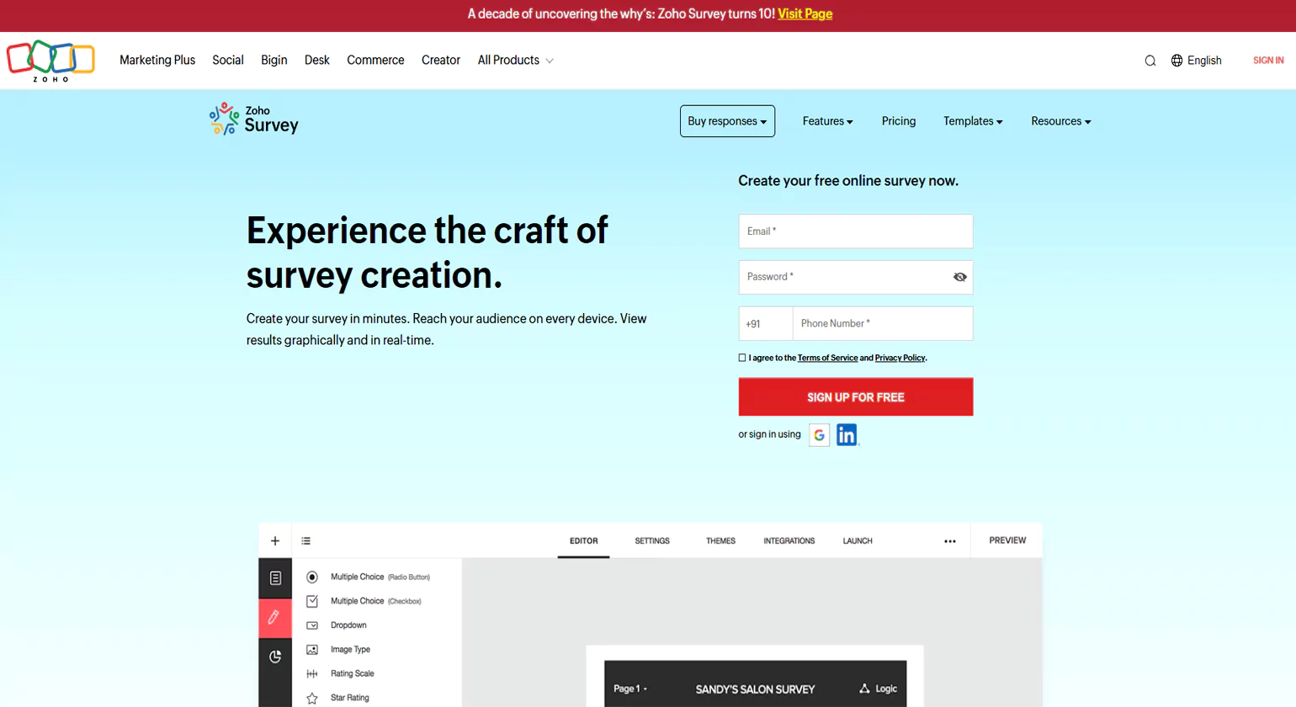Screen dimensions: 1296x707
Task: Select the red pencil icon in sidebar
Action: coord(274,618)
